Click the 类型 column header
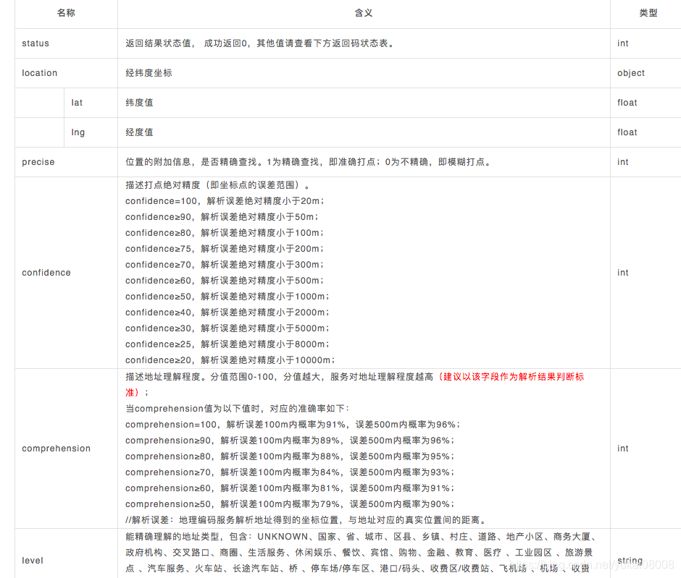Viewport: 681px width, 578px height. (648, 13)
